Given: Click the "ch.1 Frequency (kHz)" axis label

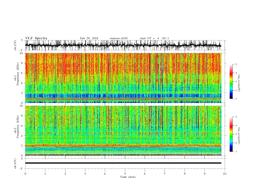Looking at the screenshot, I should point(17,74).
